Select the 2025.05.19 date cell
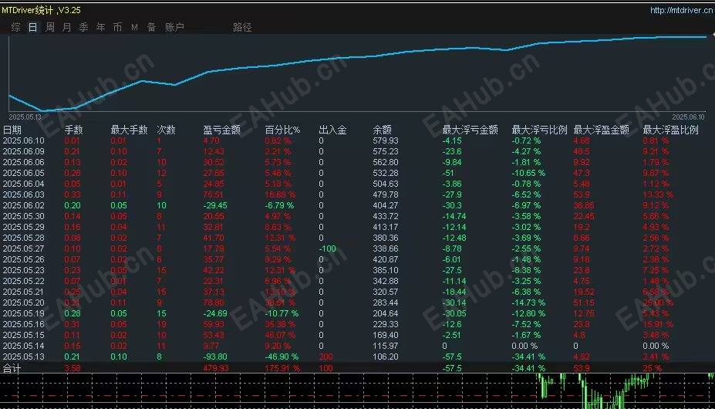Image resolution: width=715 pixels, height=409 pixels. point(24,313)
